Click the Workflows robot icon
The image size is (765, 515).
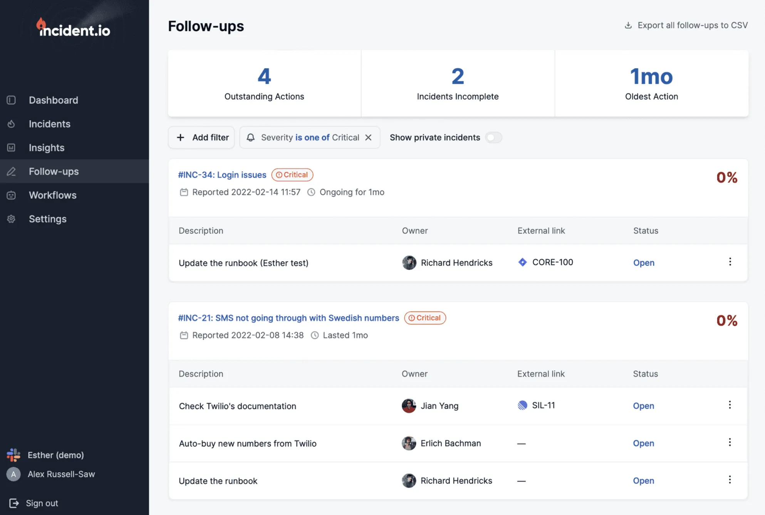11,195
